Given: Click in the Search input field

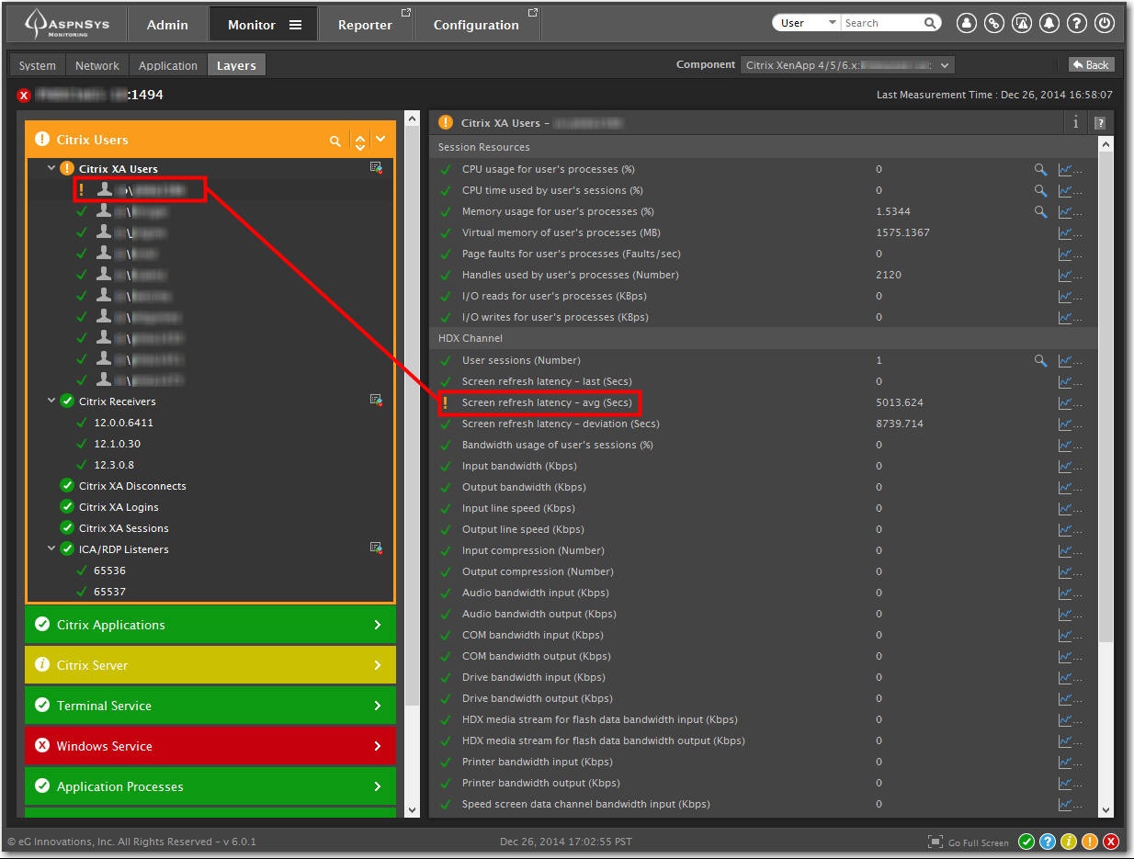Looking at the screenshot, I should coord(882,23).
